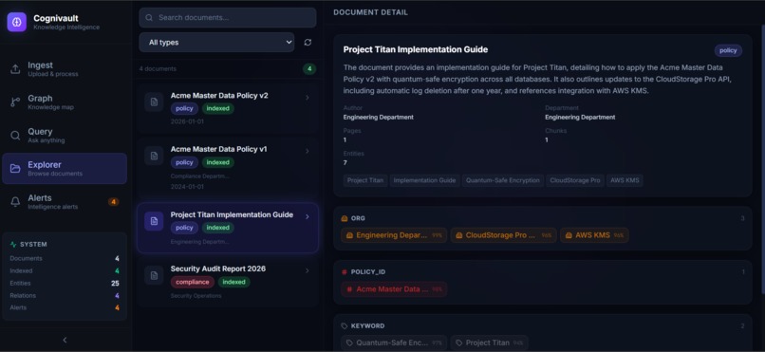The height and width of the screenshot is (352, 765).
Task: Go to the Ingest section
Action: point(65,69)
